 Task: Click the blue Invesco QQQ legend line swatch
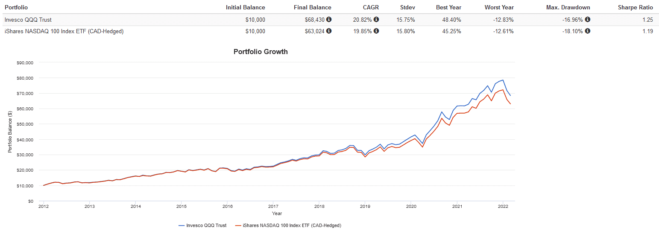tap(182, 225)
